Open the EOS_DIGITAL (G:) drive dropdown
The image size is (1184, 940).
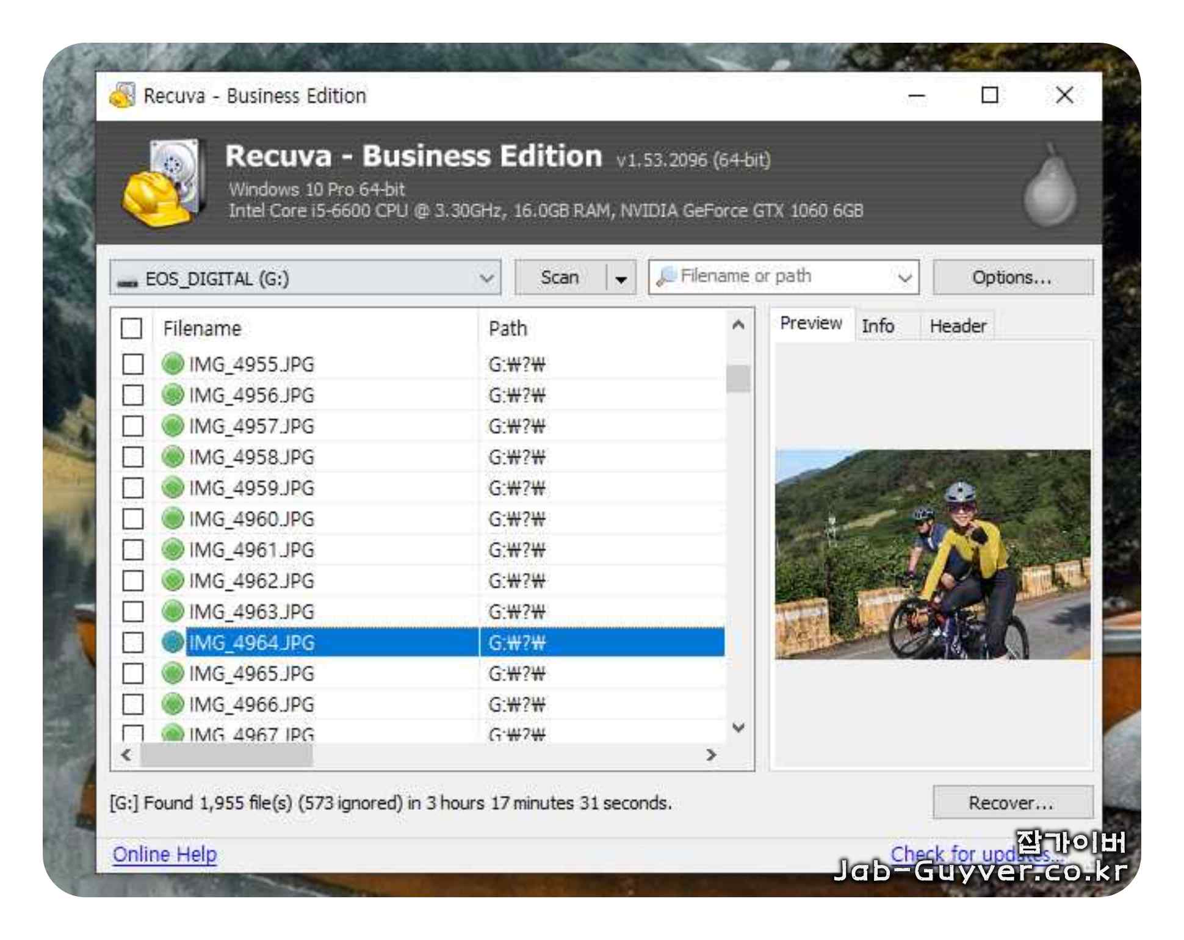(x=486, y=278)
